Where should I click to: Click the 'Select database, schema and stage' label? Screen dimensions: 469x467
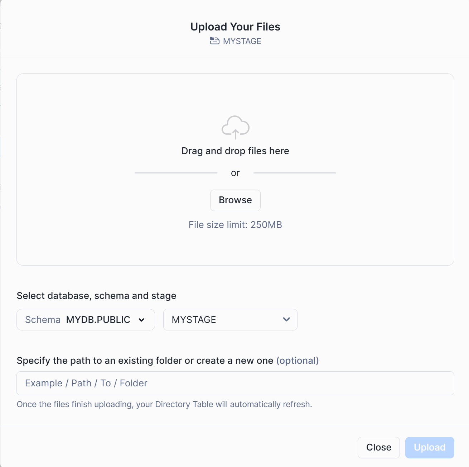point(96,296)
